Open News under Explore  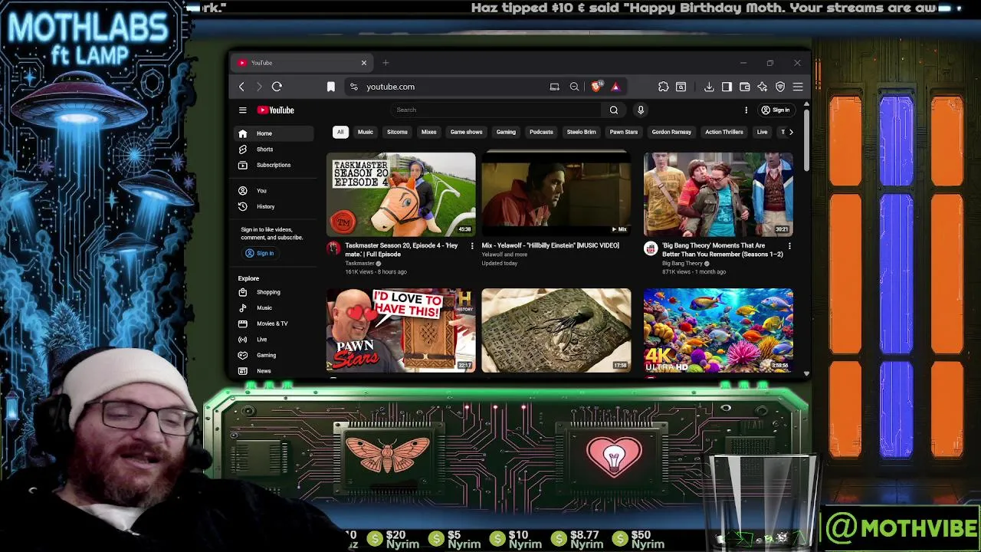coord(274,371)
